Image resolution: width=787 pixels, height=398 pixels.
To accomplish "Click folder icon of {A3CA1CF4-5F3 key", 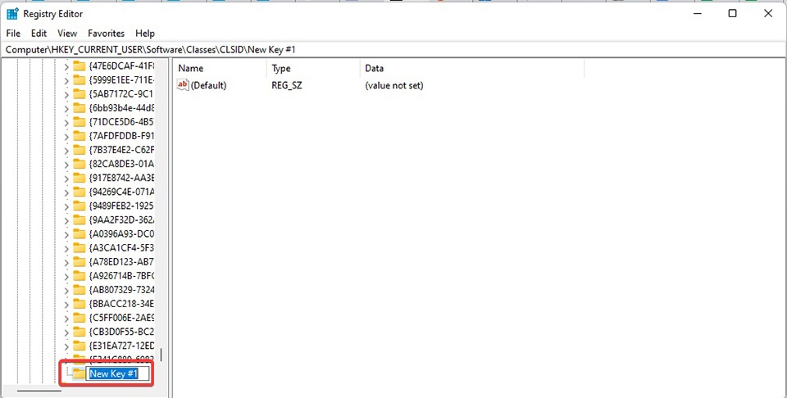I will click(79, 247).
